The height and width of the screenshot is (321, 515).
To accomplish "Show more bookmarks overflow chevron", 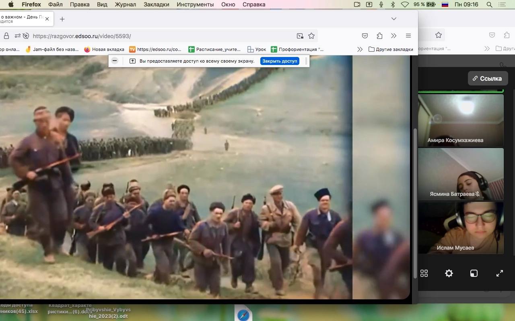I will 360,49.
